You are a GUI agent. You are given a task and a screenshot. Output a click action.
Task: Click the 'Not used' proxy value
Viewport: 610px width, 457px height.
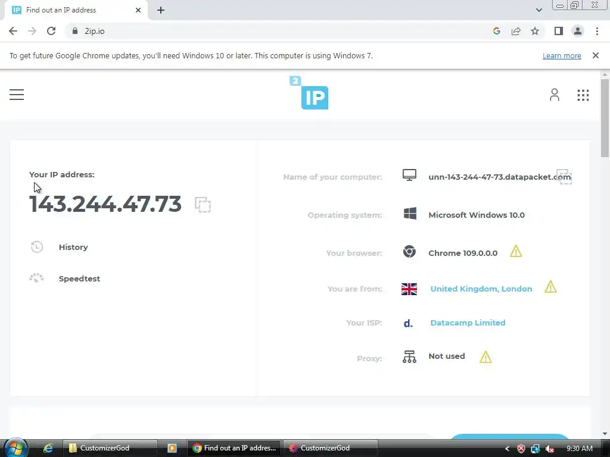coord(447,356)
